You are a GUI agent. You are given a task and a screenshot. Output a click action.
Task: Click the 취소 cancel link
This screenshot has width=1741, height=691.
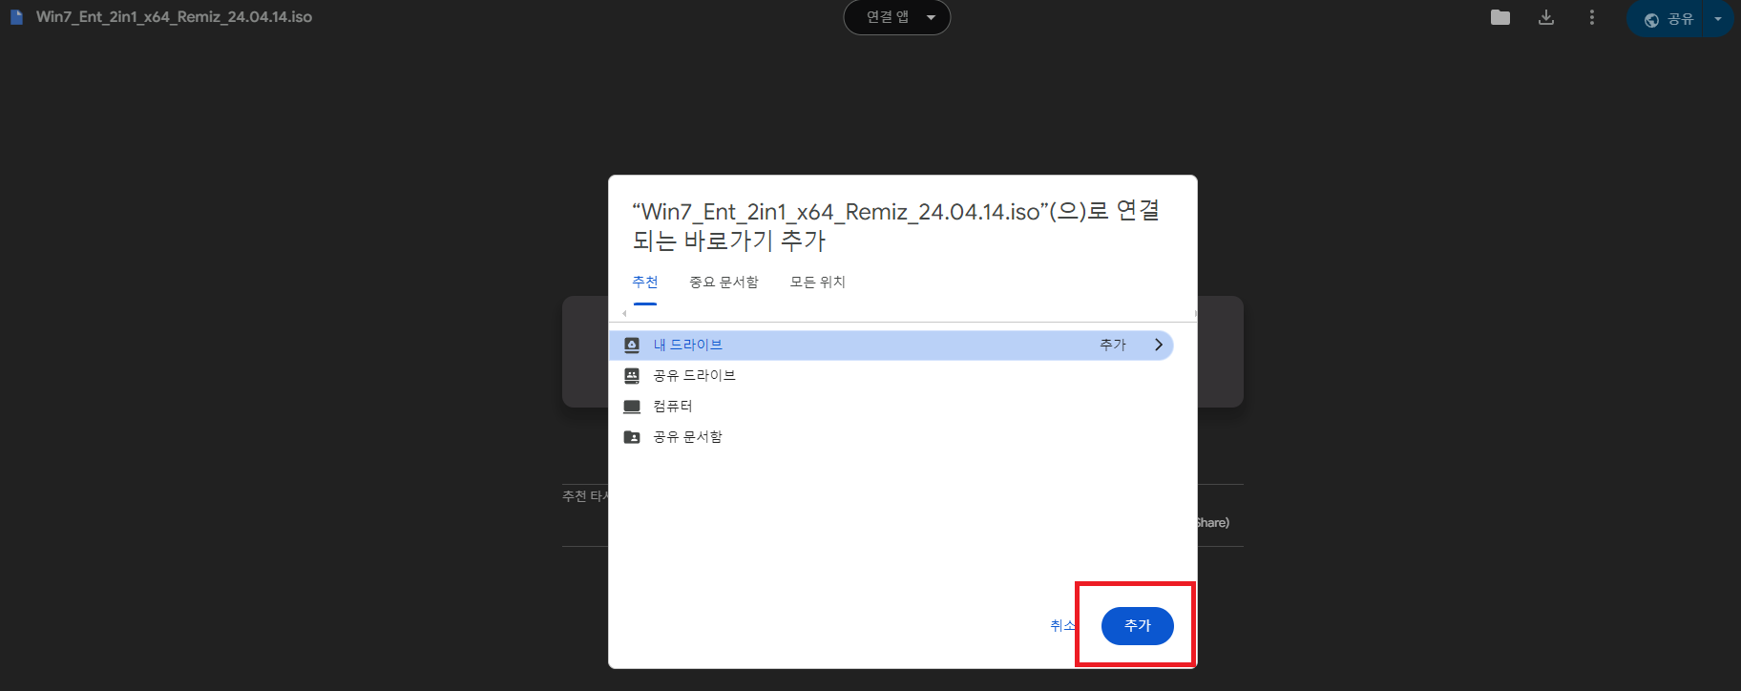[x=1062, y=626]
